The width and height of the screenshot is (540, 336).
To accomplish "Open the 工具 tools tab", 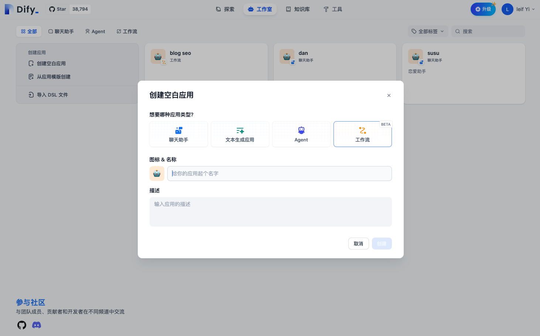I will click(333, 9).
